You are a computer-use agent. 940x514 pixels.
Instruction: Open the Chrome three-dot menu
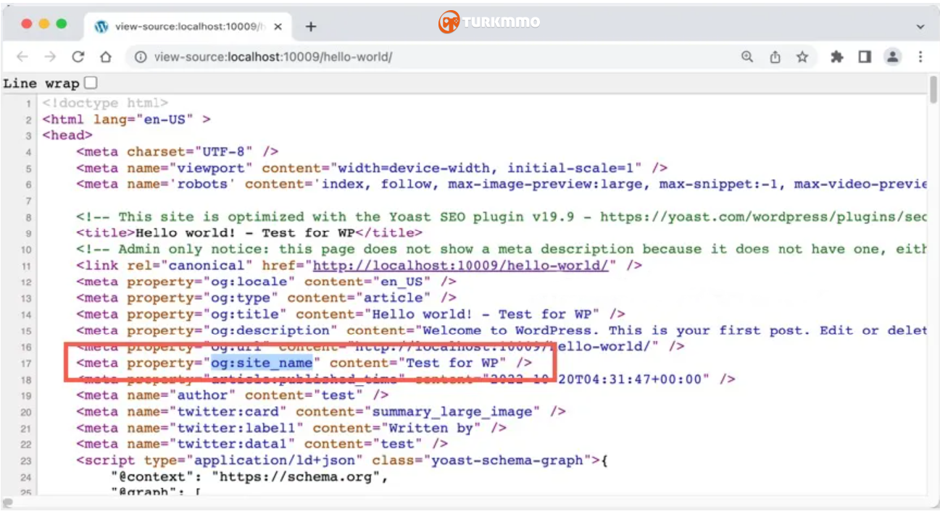pos(920,56)
